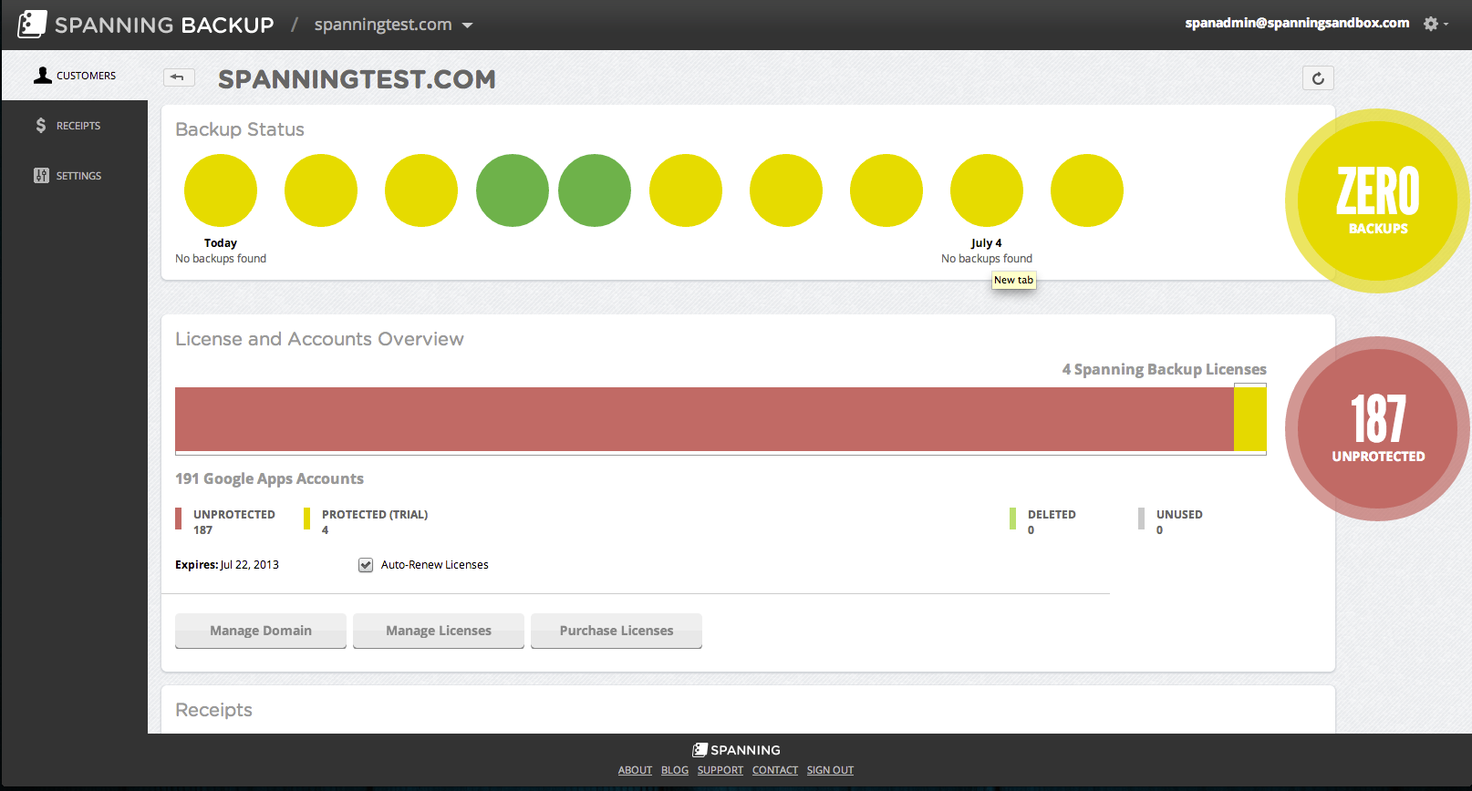Toggle Auto-Renew Licenses checkbox
The height and width of the screenshot is (791, 1472).
(366, 565)
